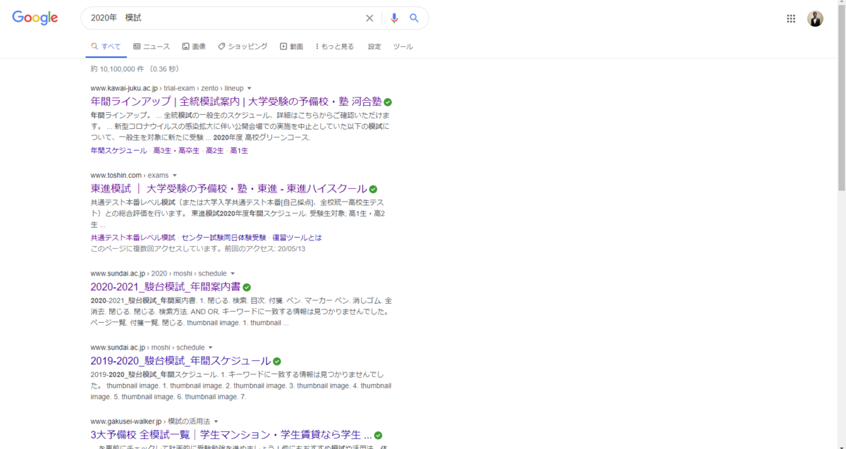The width and height of the screenshot is (846, 449).
Task: Click green check badge on 3大予備校 result
Action: (378, 436)
